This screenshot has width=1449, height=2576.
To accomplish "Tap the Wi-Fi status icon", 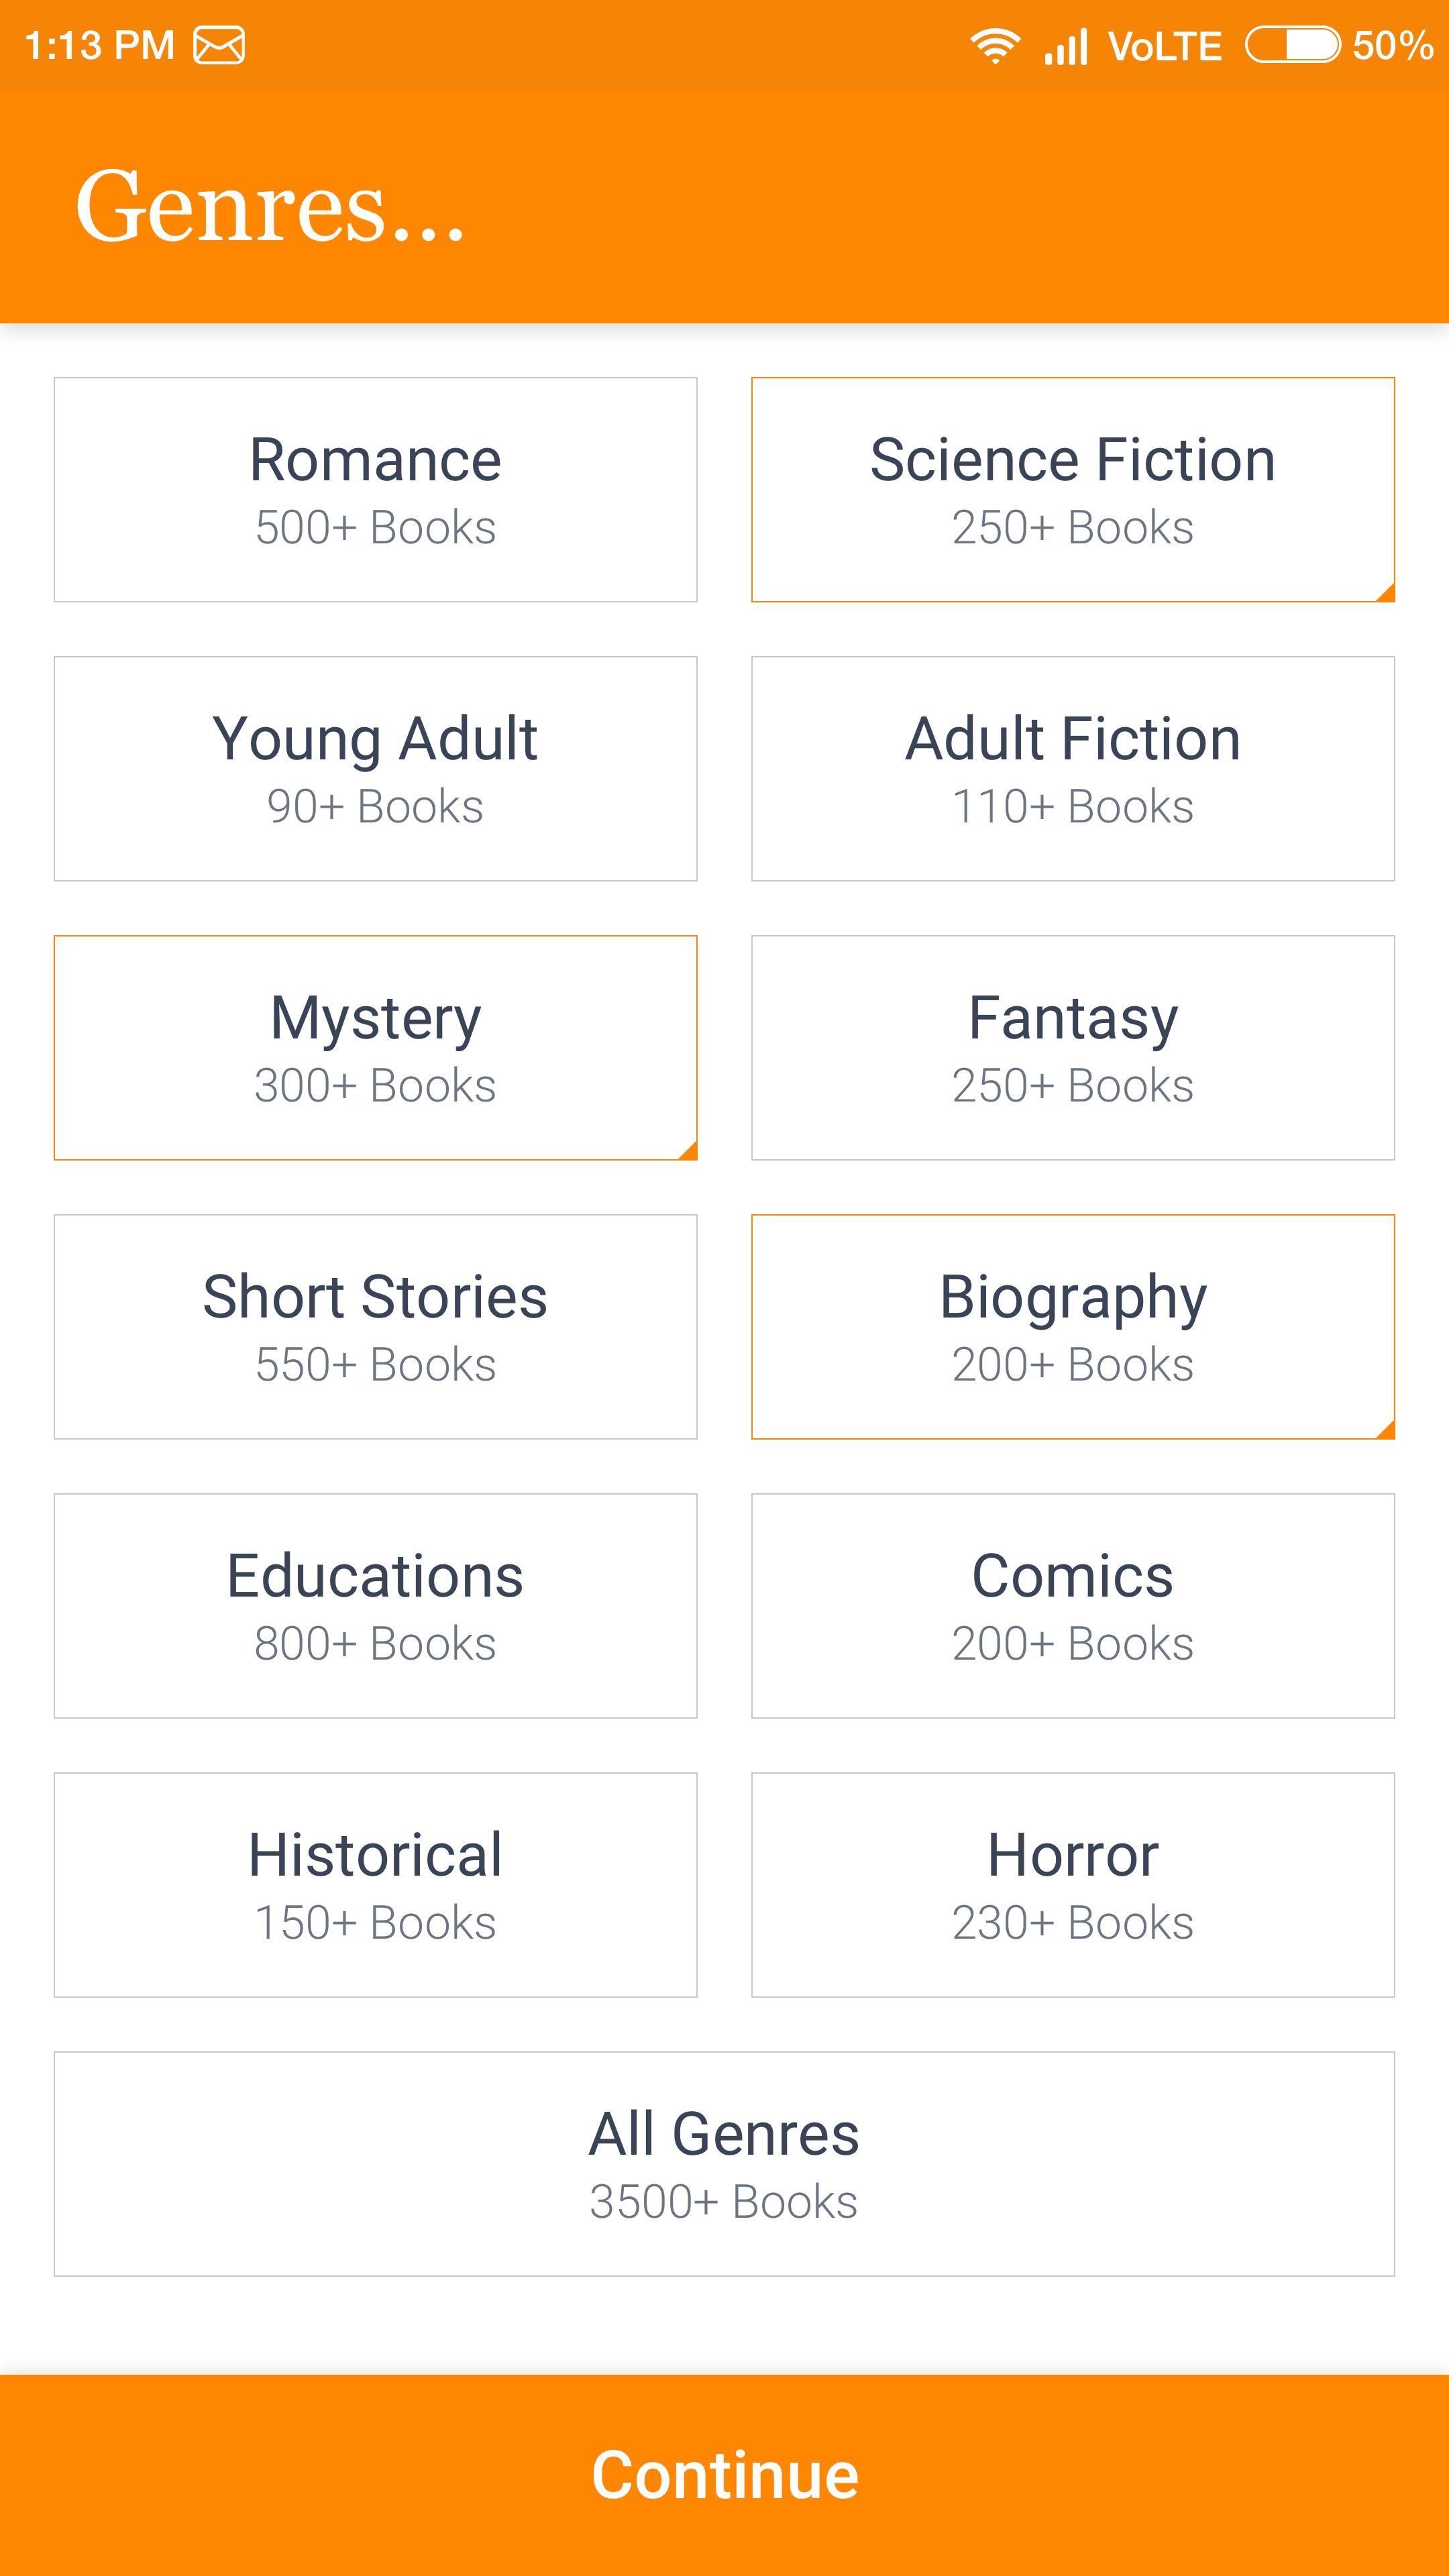I will tap(994, 46).
